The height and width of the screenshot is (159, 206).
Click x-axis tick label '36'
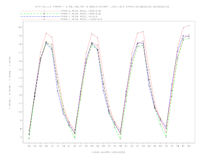tap(98, 146)
